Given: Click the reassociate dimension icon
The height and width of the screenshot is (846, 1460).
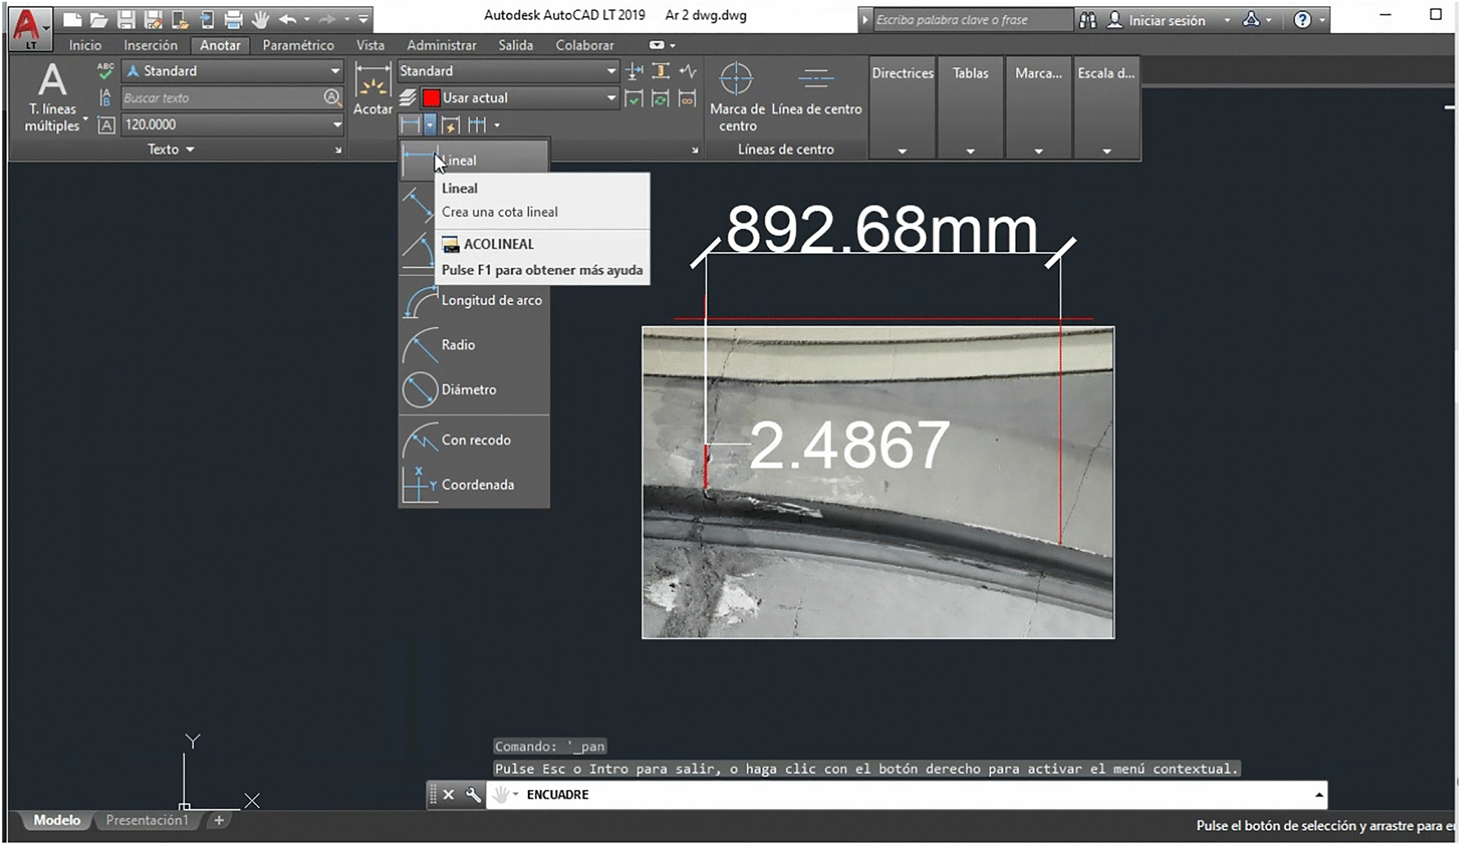Looking at the screenshot, I should pos(687,98).
